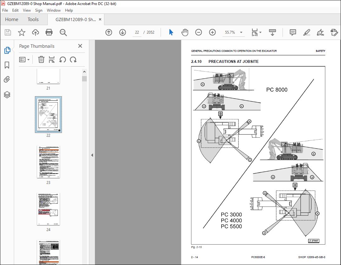This screenshot has width=341, height=265.
Task: Click the page number field
Action: pos(137,32)
